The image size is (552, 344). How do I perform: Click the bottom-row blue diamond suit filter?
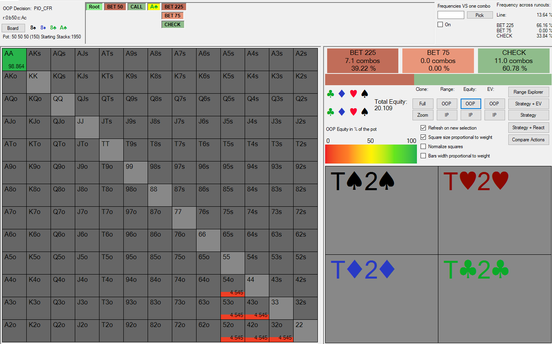pyautogui.click(x=342, y=112)
